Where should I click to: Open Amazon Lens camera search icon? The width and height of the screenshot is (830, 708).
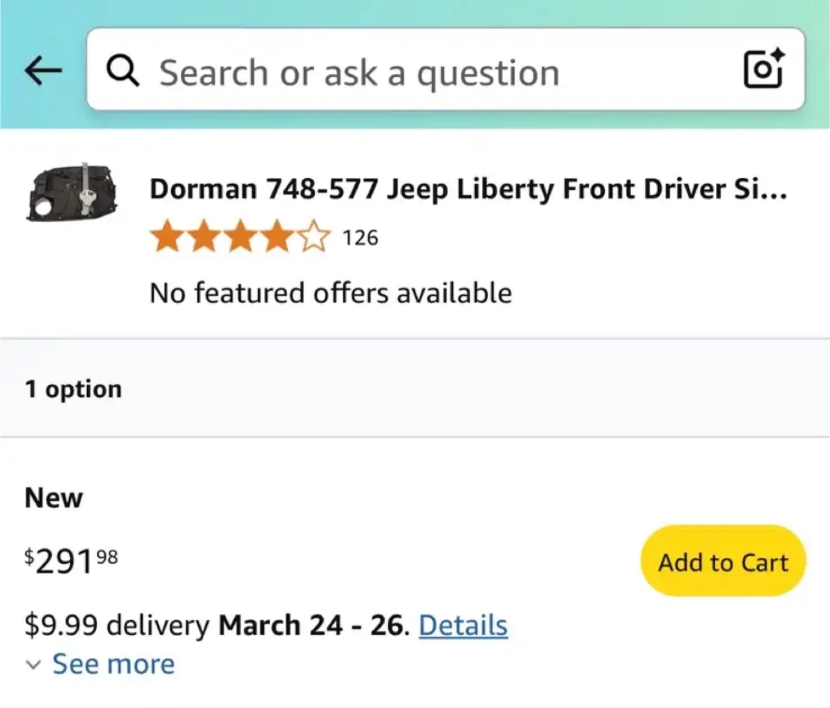pos(763,69)
